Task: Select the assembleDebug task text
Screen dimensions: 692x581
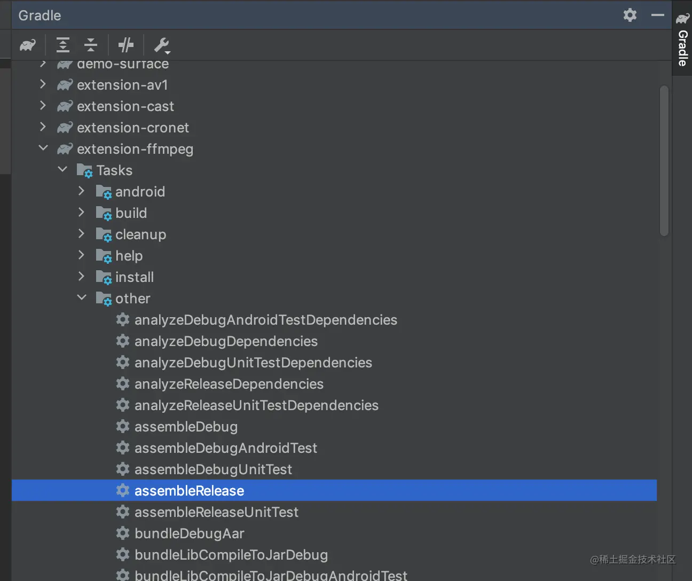Action: 186,427
